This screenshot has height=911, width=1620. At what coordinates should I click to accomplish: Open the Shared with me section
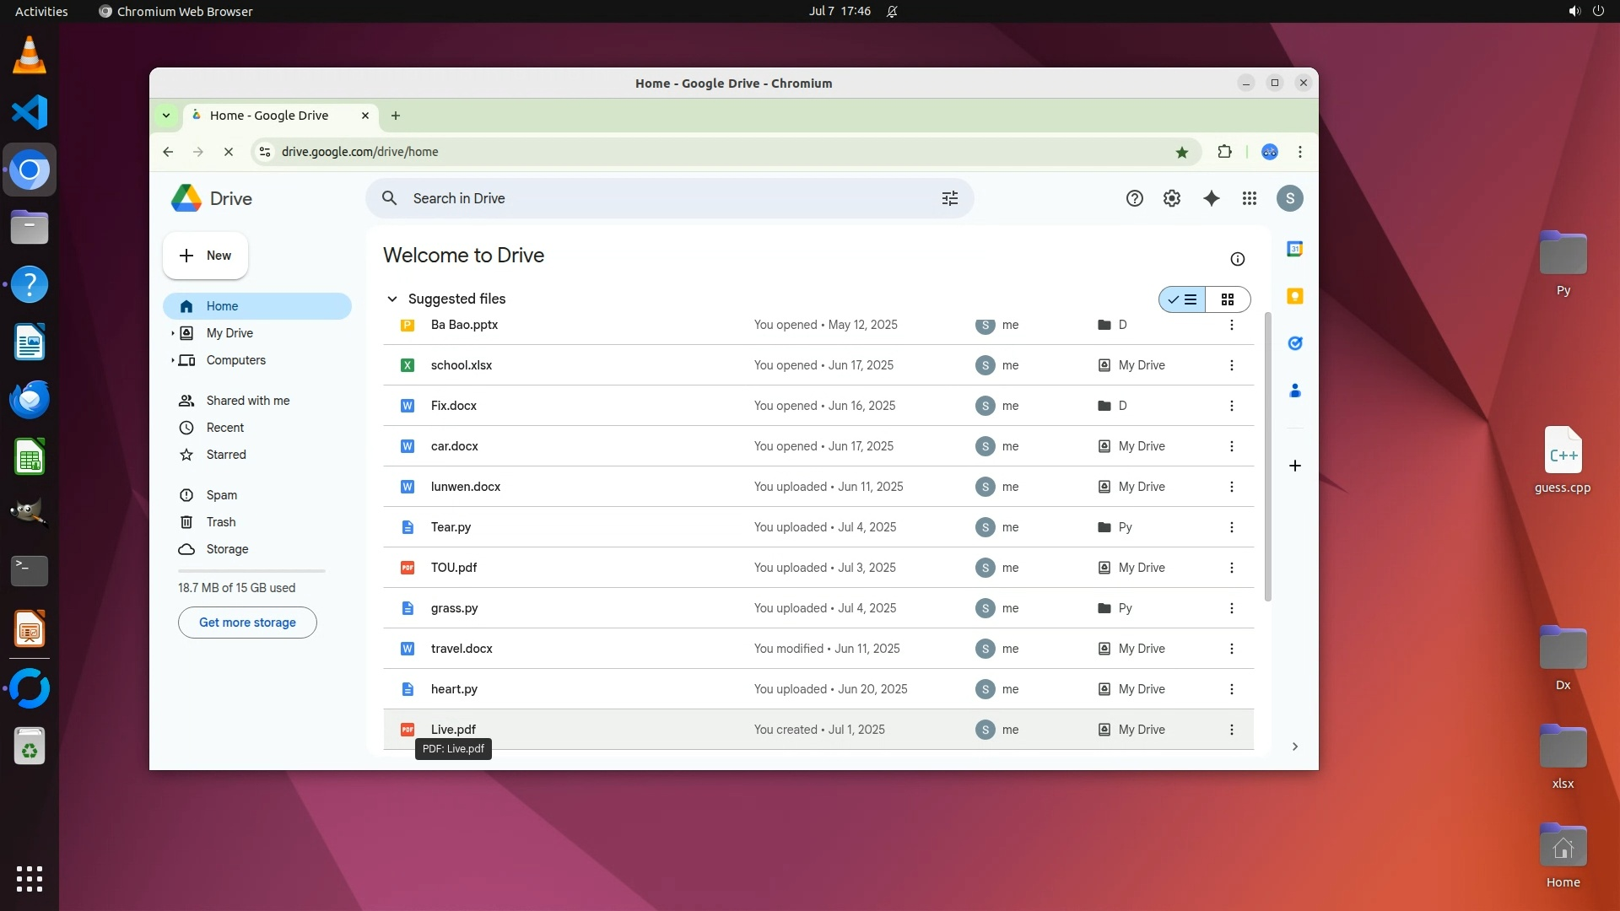(247, 401)
